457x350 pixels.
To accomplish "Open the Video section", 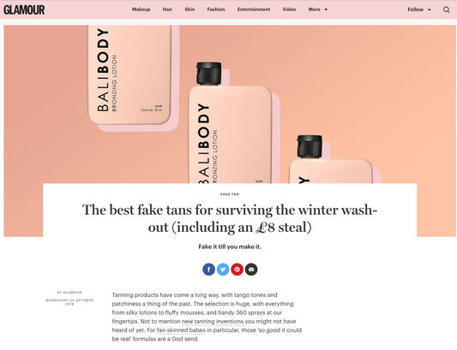I will (x=289, y=9).
